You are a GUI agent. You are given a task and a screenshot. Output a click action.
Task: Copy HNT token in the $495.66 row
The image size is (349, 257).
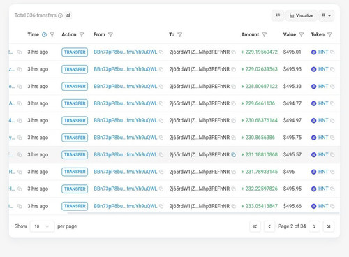pyautogui.click(x=332, y=206)
